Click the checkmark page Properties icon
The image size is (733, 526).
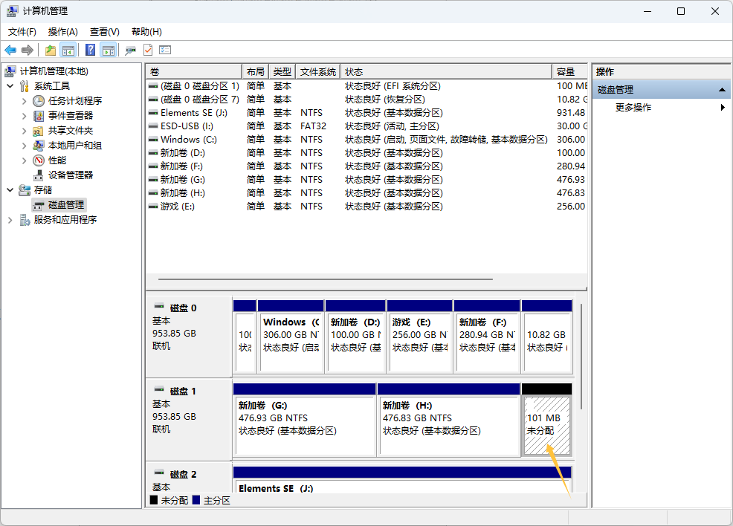(147, 50)
